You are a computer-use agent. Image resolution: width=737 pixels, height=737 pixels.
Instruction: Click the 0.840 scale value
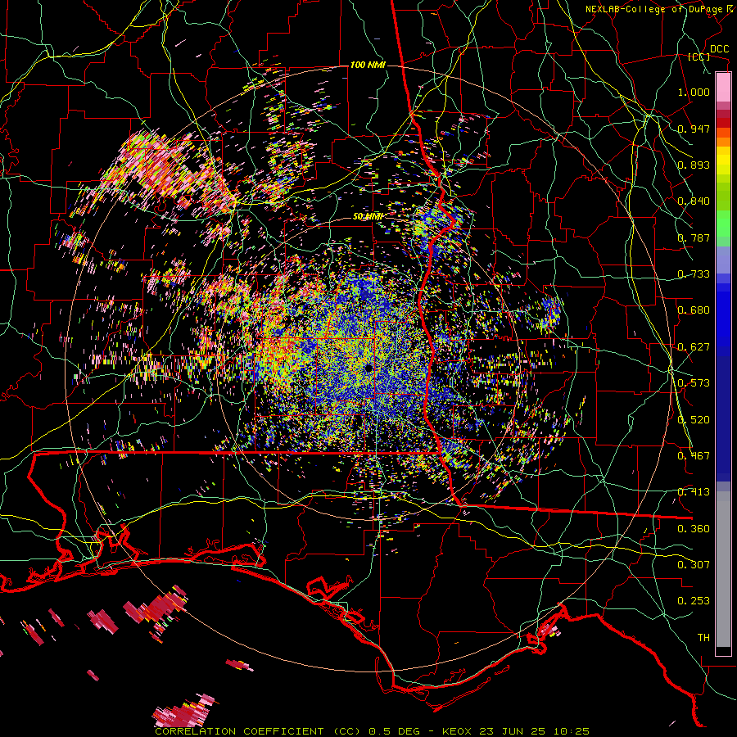[x=694, y=201]
